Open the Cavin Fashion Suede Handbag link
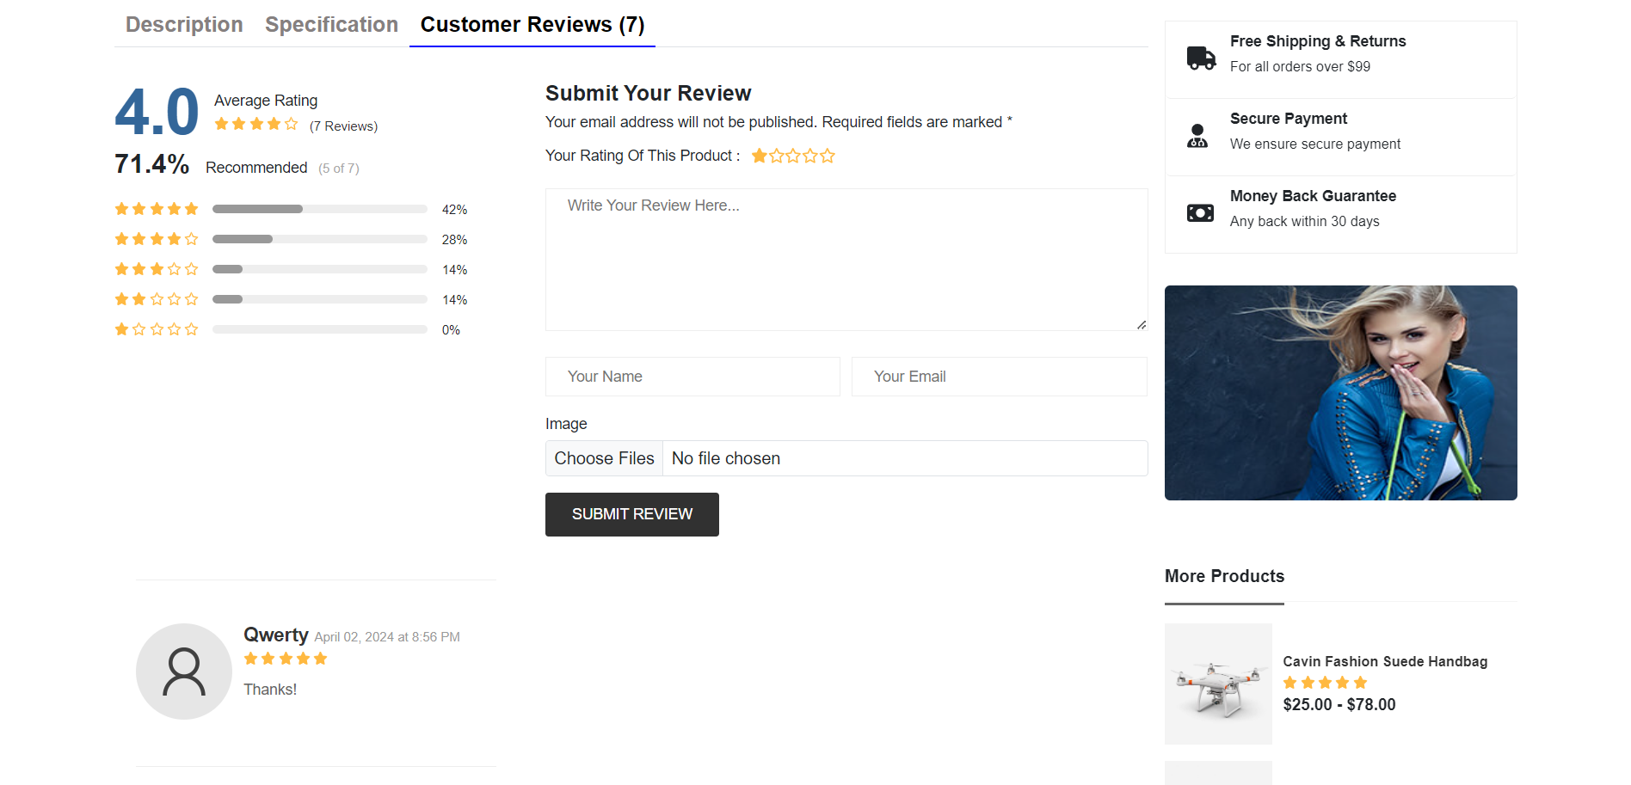 pyautogui.click(x=1384, y=661)
